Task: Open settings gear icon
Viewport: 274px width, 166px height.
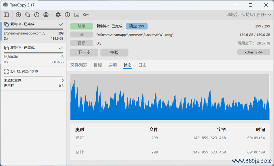Action: point(58,15)
